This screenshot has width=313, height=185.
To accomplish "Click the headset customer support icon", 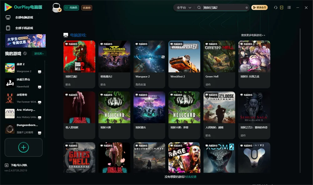I will [x=276, y=7].
